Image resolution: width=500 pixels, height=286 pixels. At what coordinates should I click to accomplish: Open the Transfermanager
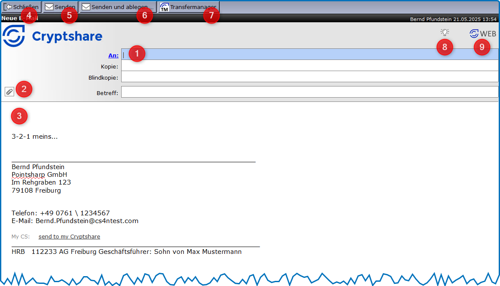(x=189, y=7)
